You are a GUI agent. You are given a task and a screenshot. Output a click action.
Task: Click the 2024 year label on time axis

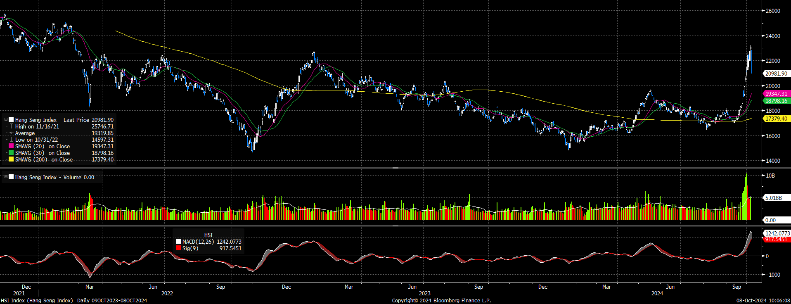click(x=657, y=293)
